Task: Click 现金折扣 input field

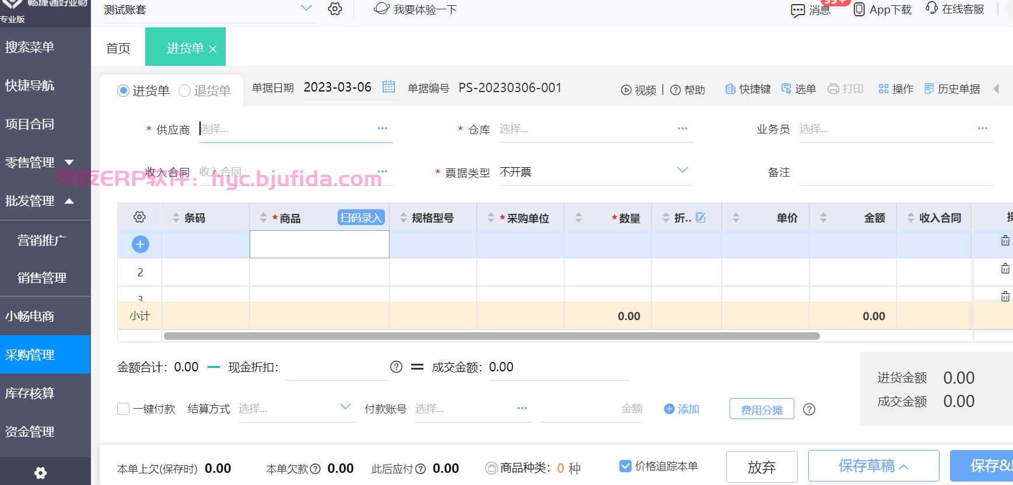Action: click(337, 367)
